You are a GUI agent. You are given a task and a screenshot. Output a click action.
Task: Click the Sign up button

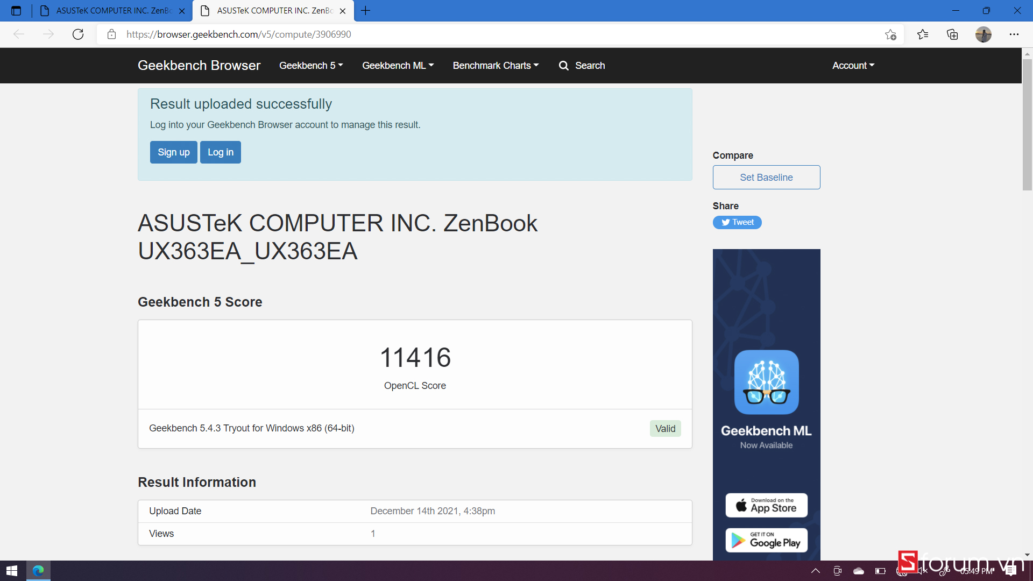click(174, 152)
